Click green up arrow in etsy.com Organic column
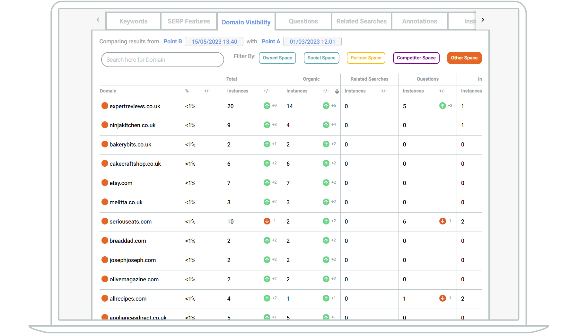The height and width of the screenshot is (334, 578). (326, 182)
